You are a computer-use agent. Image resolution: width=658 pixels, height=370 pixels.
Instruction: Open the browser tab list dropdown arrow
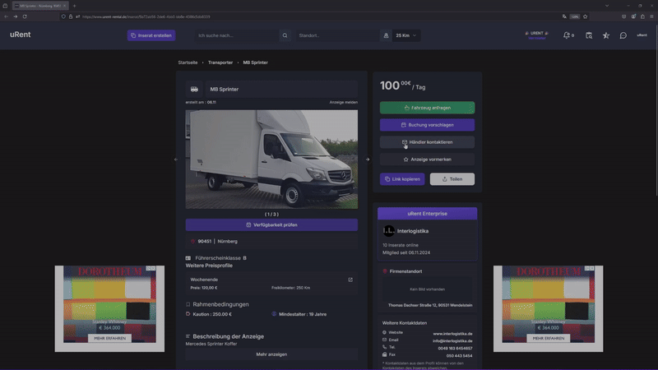[607, 6]
